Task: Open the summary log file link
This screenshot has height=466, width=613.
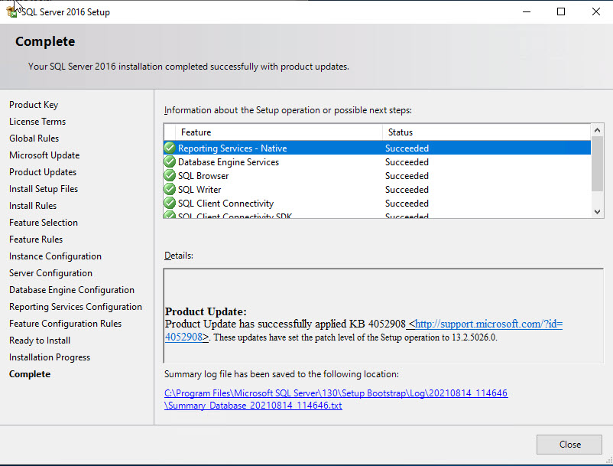Action: coord(336,393)
